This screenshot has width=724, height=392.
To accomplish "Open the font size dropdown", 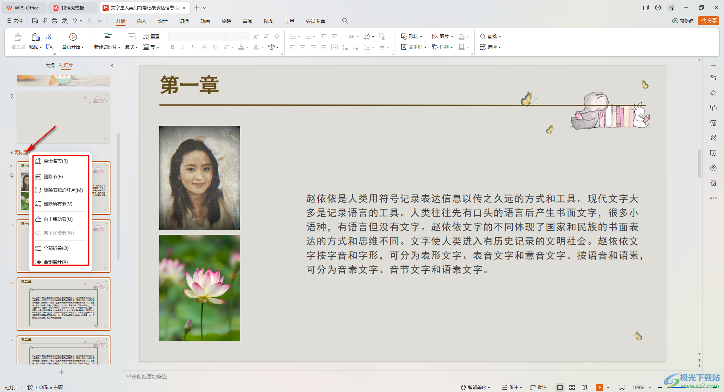I will point(245,37).
